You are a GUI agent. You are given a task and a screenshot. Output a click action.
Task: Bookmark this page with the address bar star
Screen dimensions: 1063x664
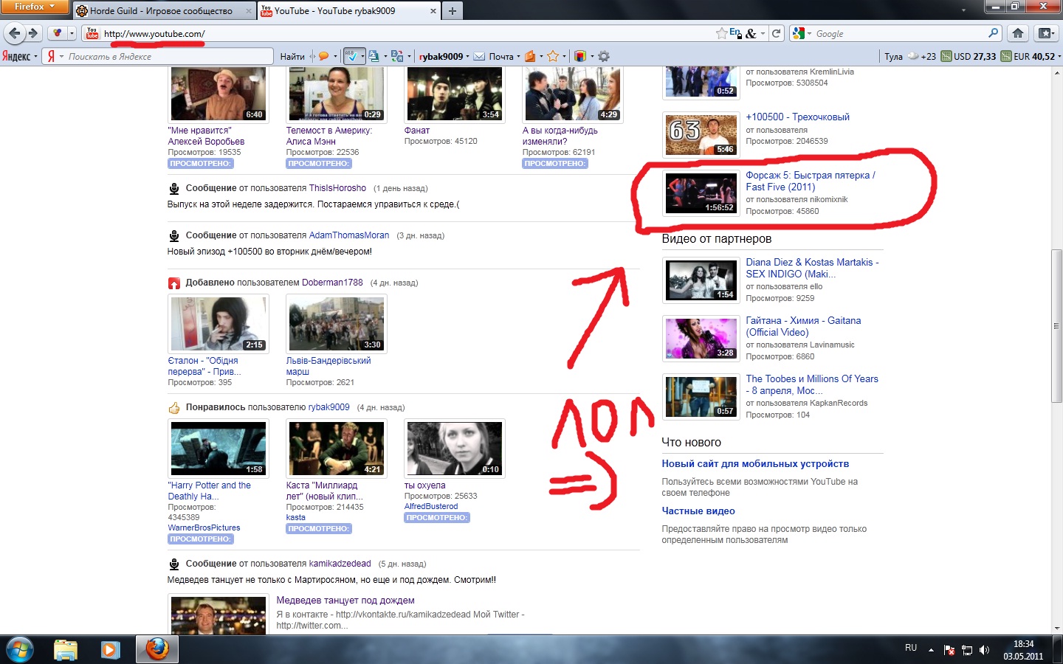click(721, 33)
